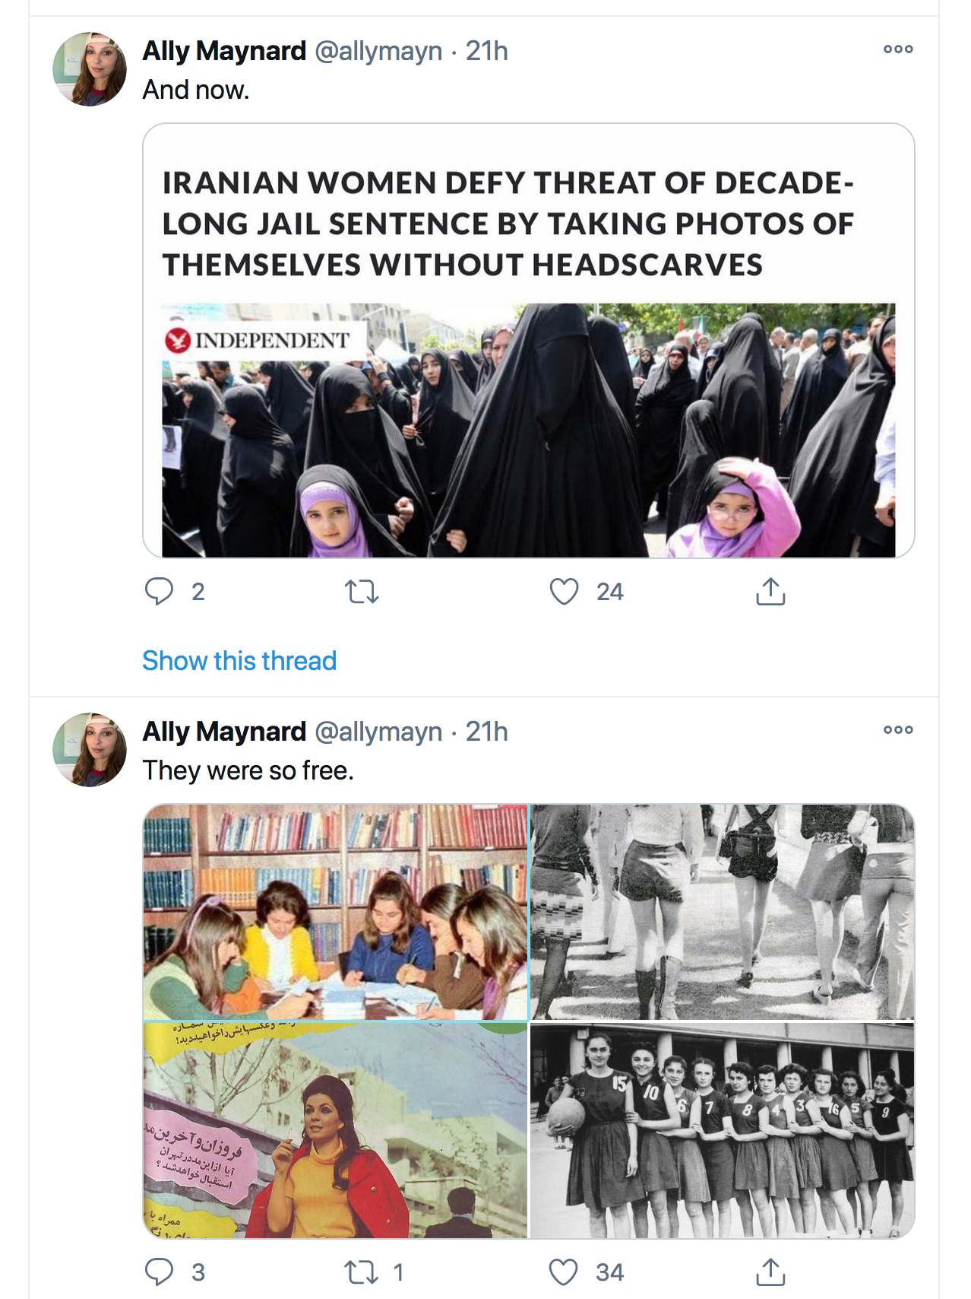Open @allymayn handle on second tweet
The image size is (971, 1299).
point(378,732)
